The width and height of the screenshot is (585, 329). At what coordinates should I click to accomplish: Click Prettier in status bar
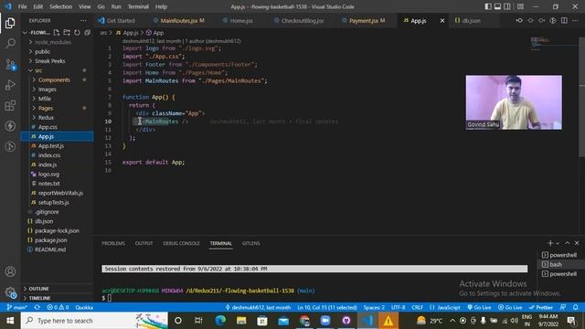click(541, 307)
